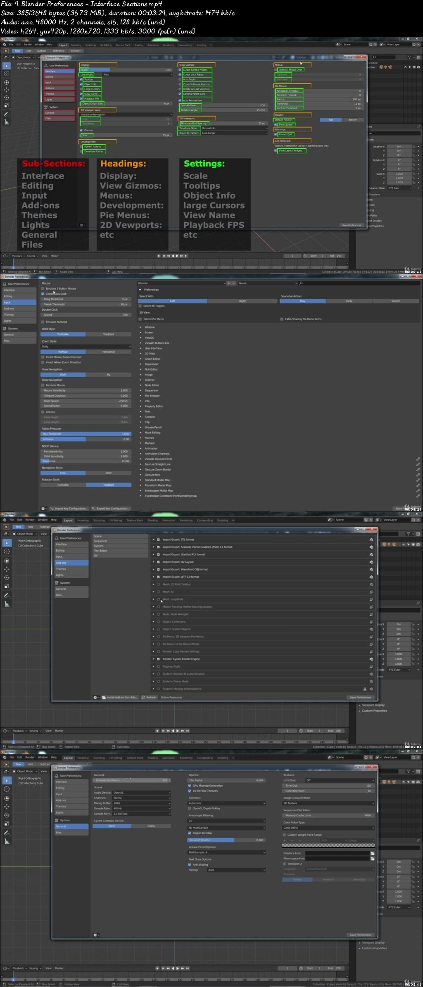Click the NDOF Deadzone slider
This screenshot has width=423, height=987.
[x=86, y=461]
